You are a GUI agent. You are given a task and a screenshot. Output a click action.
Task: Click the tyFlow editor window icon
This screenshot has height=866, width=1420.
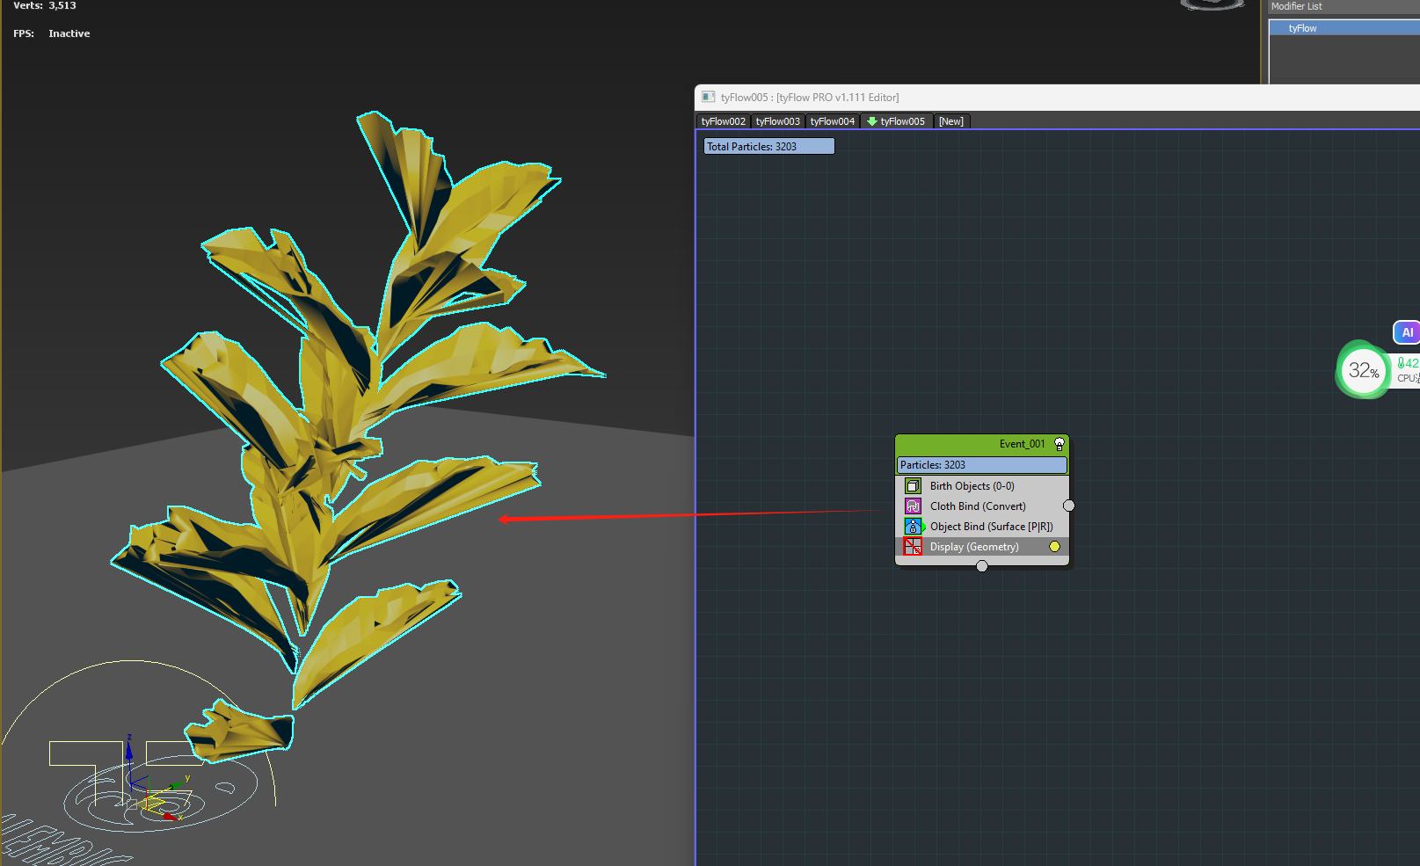point(708,98)
